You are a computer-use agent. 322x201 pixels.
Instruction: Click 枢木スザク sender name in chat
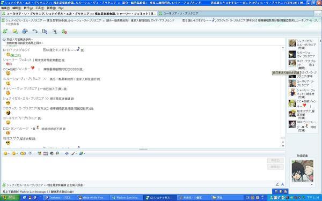click(x=11, y=138)
